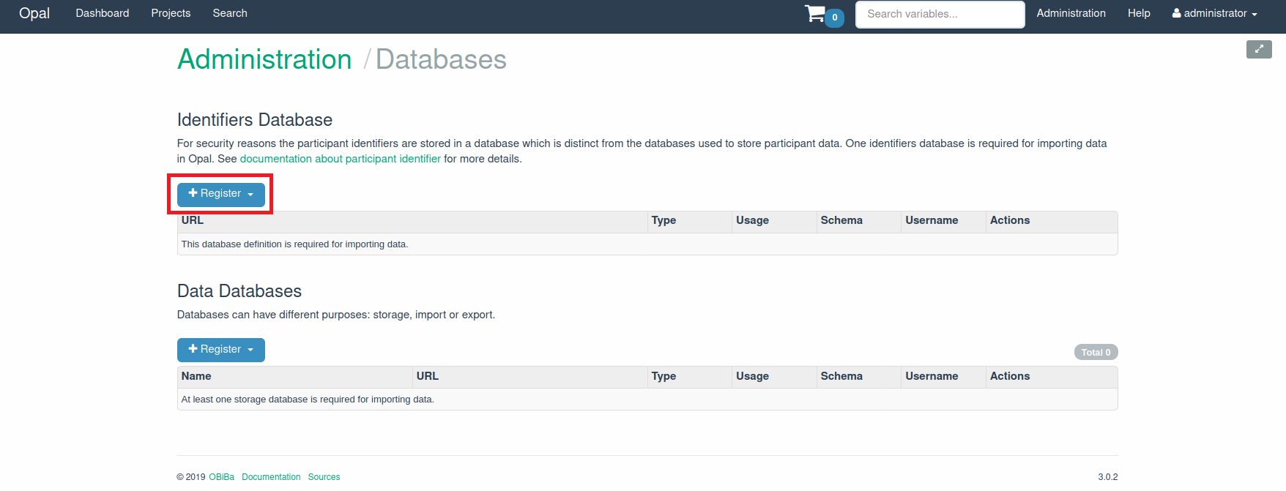Screen dimensions: 1286x491
Task: Open Register dropdown under Identifiers Database
Action: point(221,194)
